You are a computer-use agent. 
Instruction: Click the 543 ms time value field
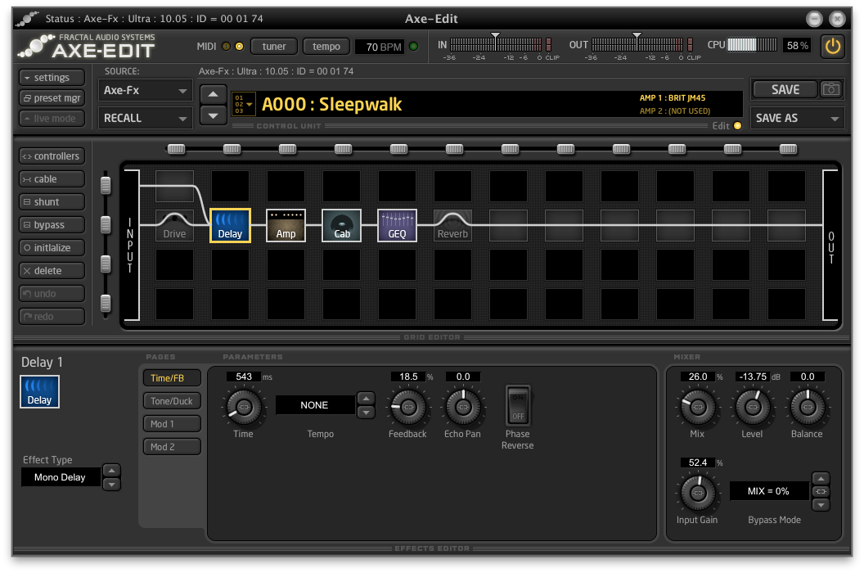[244, 377]
